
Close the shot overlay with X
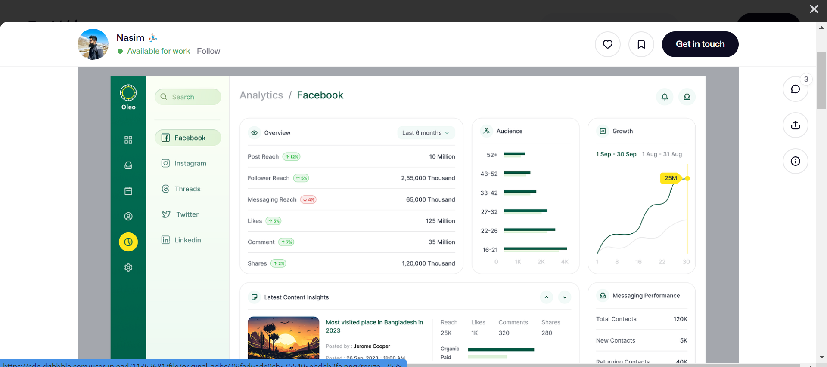814,9
